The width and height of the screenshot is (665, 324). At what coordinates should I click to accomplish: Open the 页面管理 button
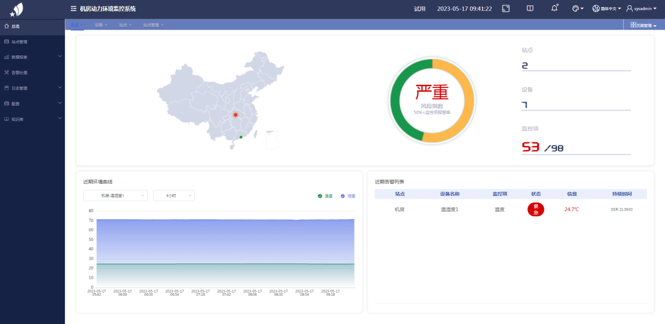tap(643, 25)
